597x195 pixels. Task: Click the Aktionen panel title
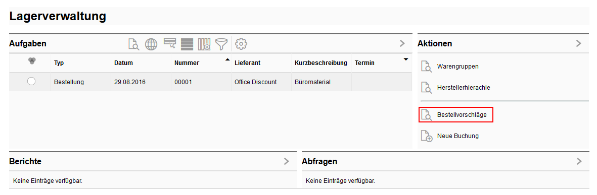[435, 44]
